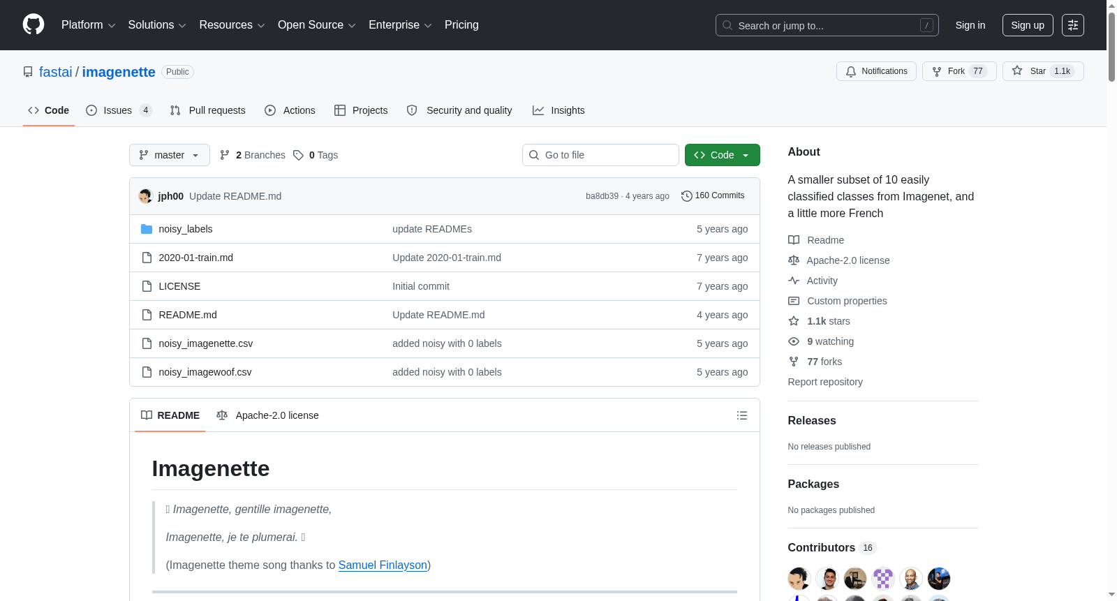This screenshot has height=601, width=1117.
Task: Open the Pull requests tab
Action: 208,110
